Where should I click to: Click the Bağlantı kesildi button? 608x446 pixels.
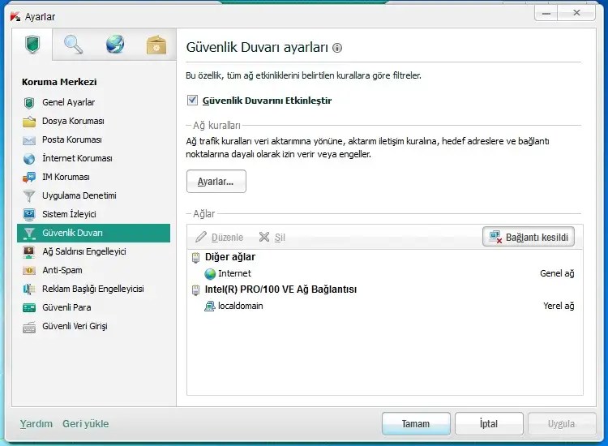(x=529, y=237)
